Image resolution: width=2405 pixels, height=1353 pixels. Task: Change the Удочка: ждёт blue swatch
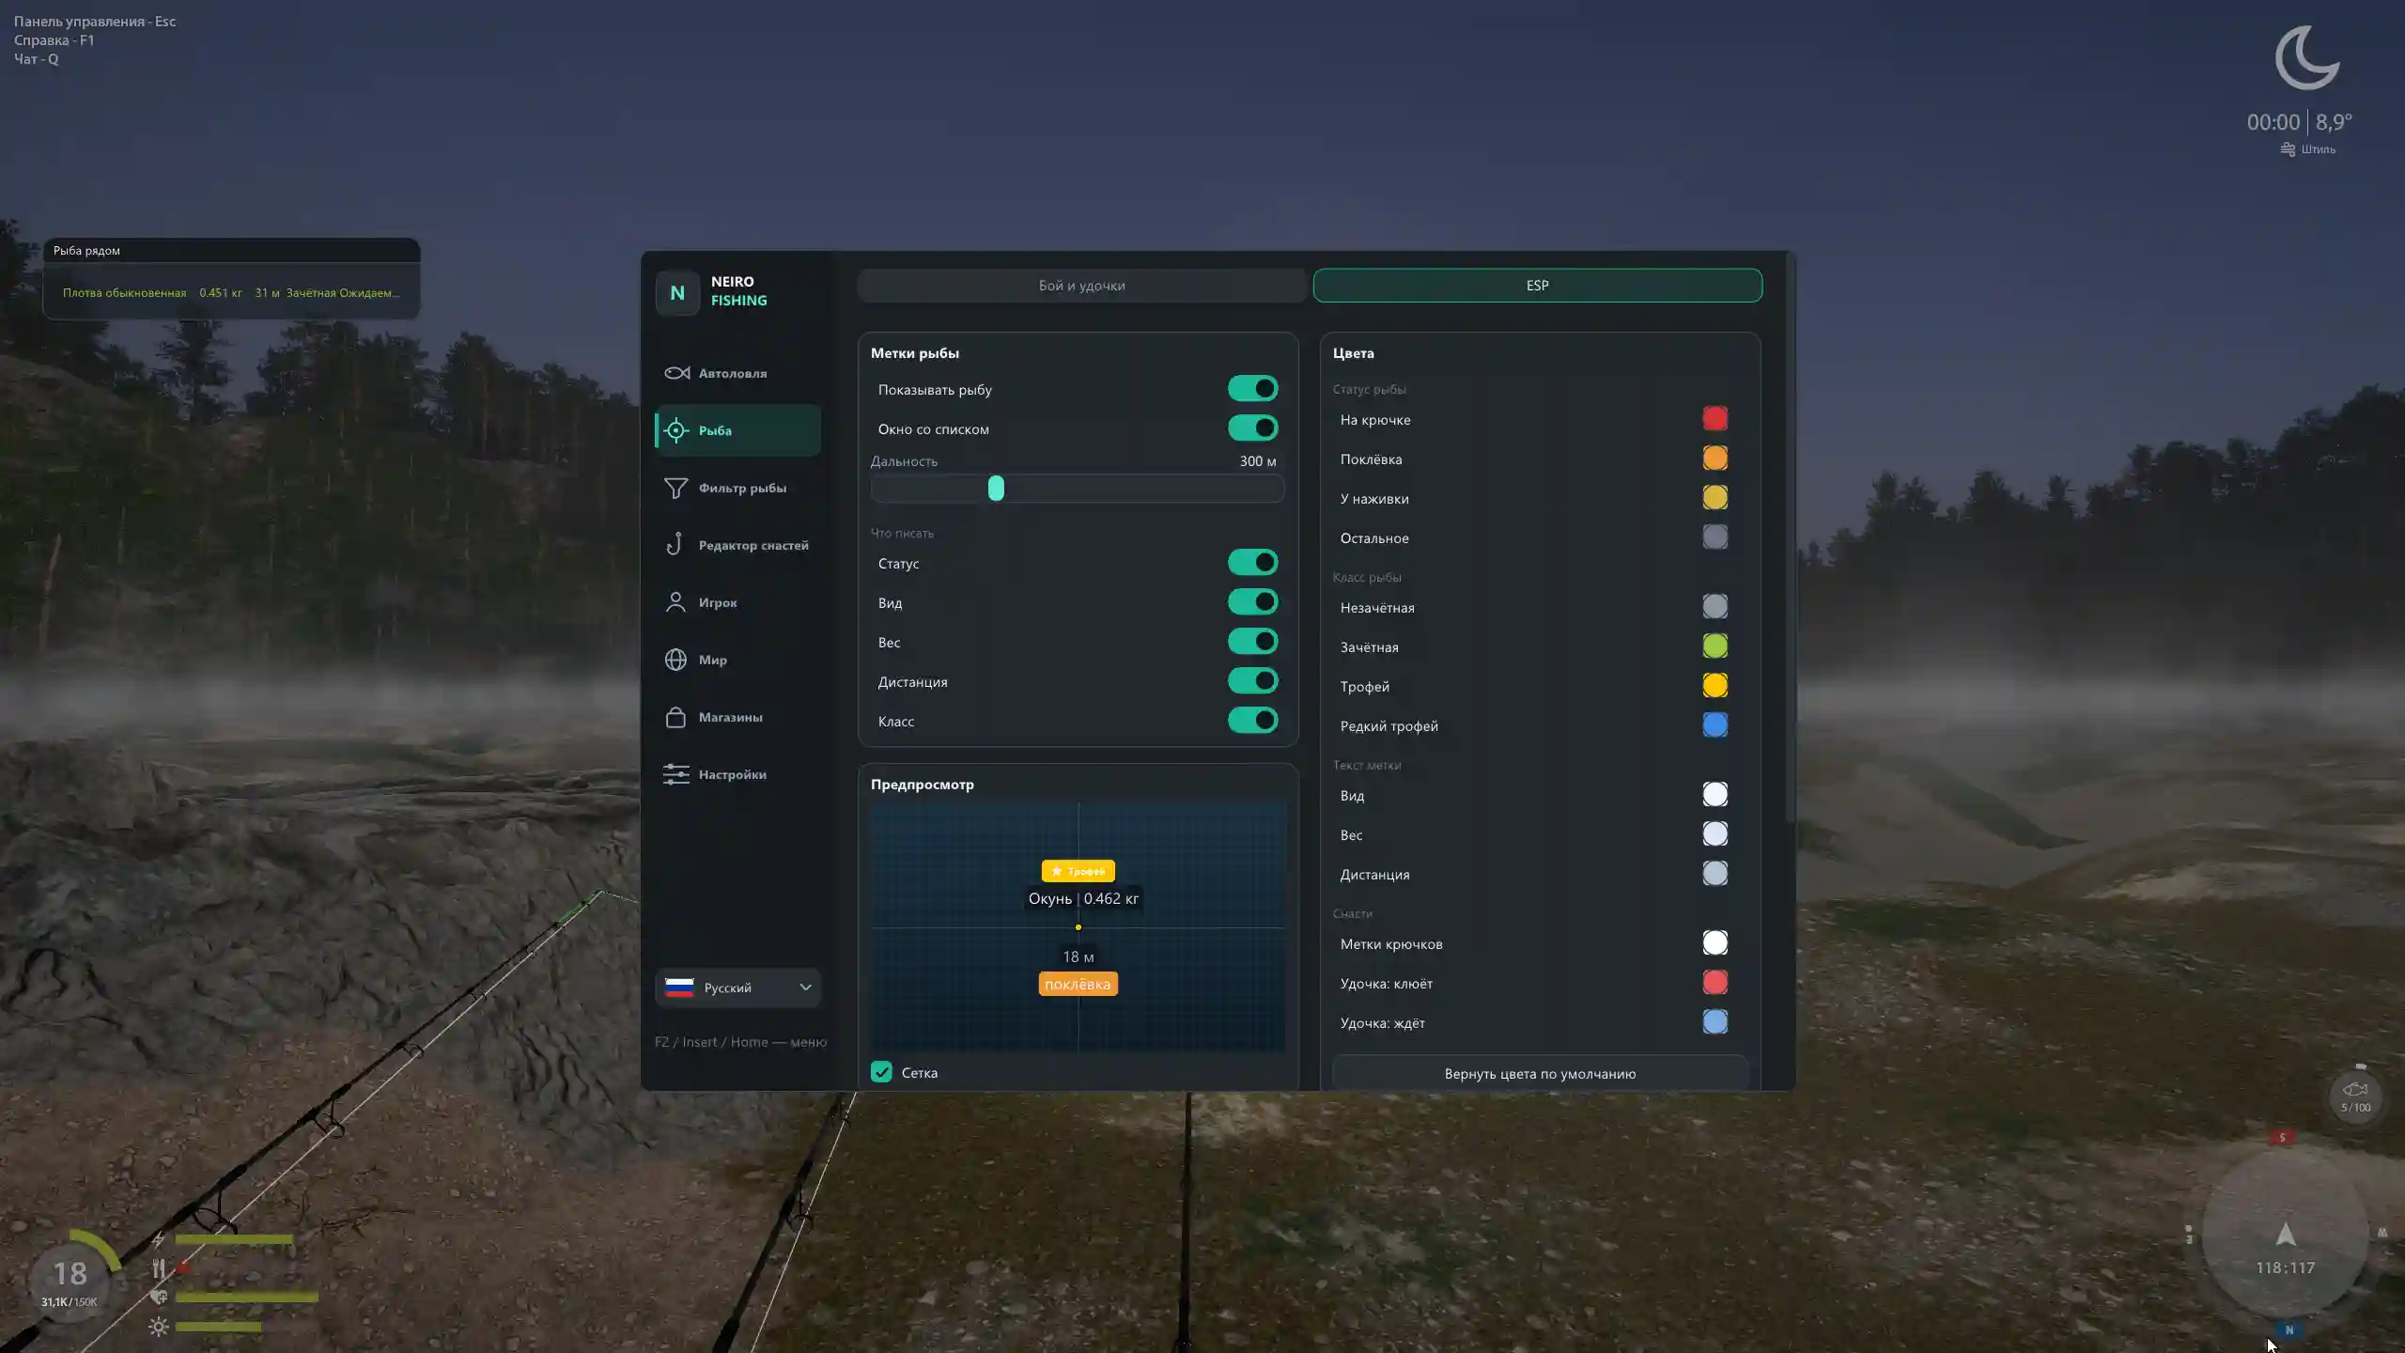[1715, 1022]
